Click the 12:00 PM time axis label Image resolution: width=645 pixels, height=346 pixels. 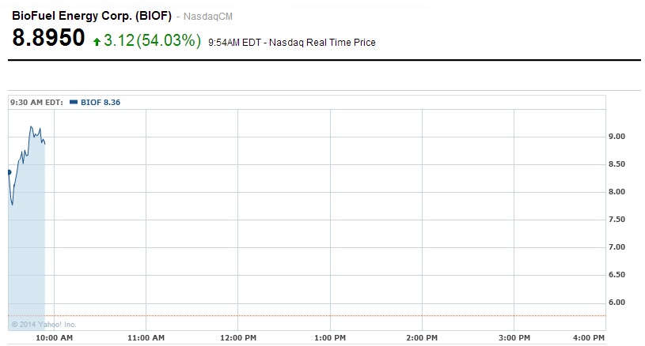coord(238,338)
